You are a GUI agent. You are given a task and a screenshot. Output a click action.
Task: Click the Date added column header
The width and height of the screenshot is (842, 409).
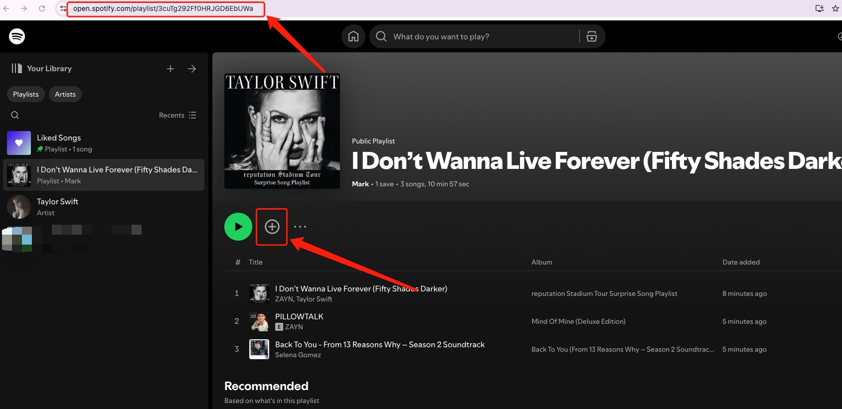[x=741, y=262]
